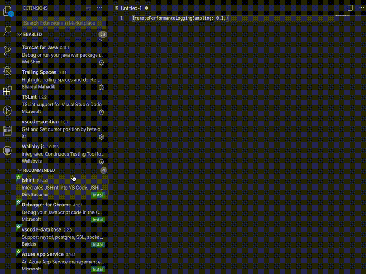Open manage gear for Trailing Spaces

[101, 87]
